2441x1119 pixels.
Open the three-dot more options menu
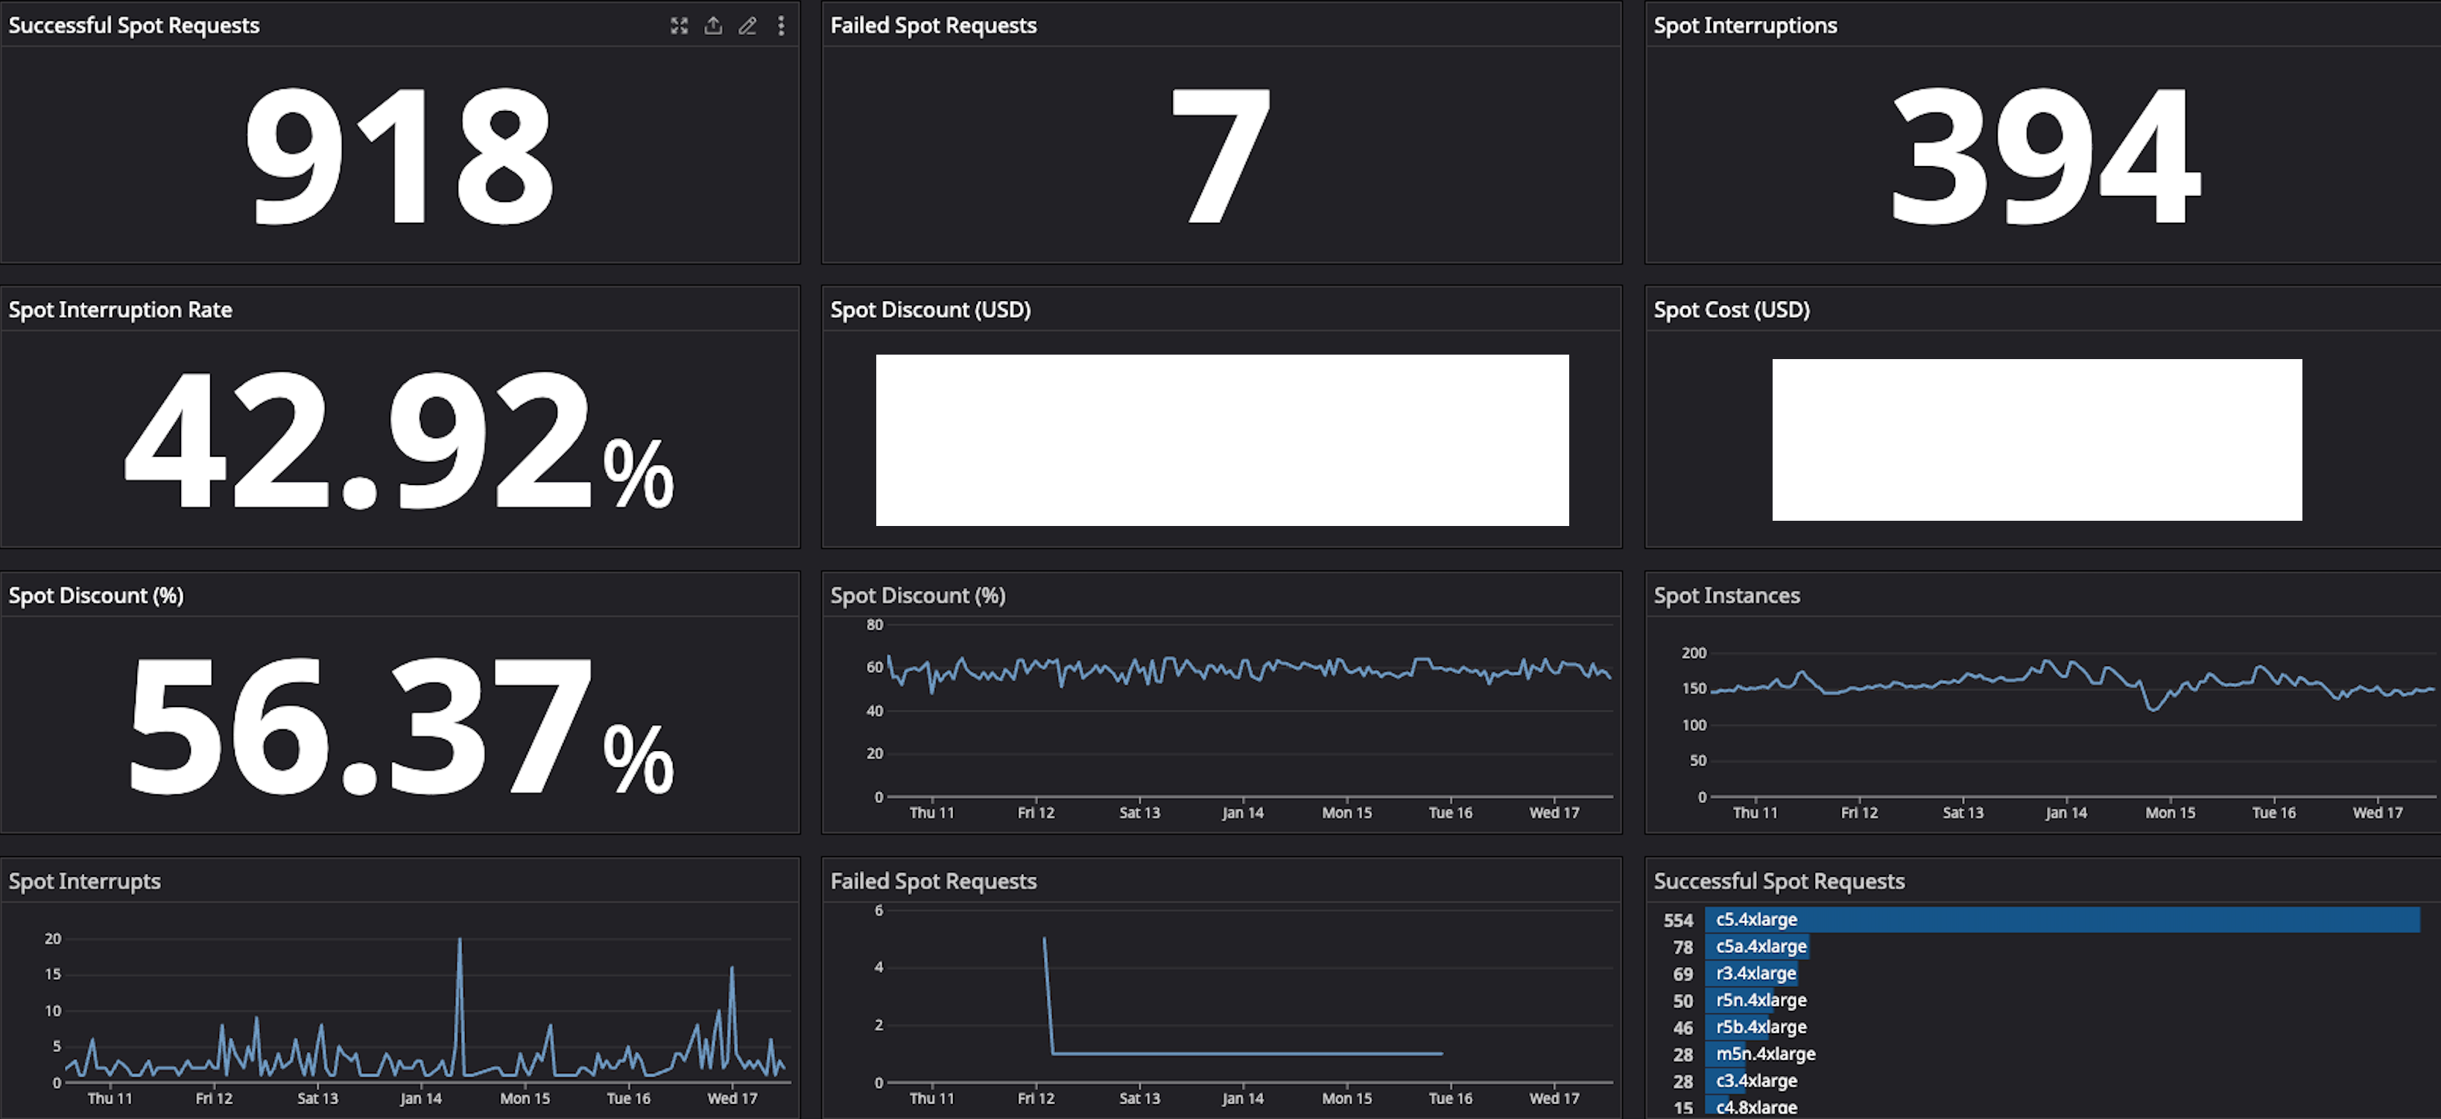pyautogui.click(x=781, y=25)
